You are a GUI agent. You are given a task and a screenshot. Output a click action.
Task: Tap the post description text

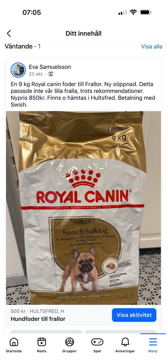coord(83,94)
